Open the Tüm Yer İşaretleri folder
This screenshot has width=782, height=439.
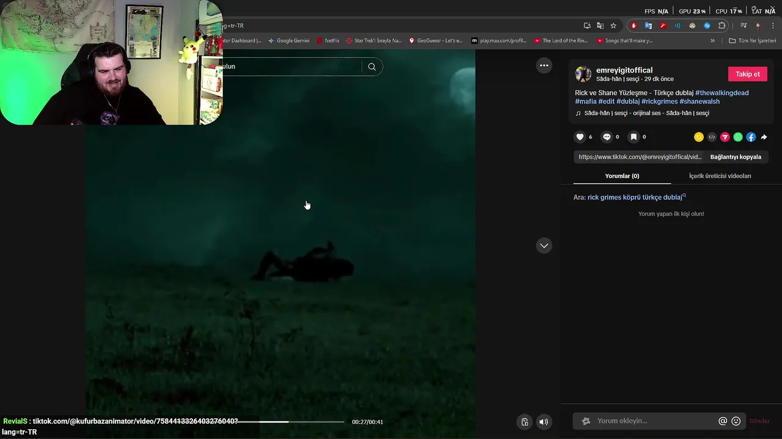[x=753, y=41]
